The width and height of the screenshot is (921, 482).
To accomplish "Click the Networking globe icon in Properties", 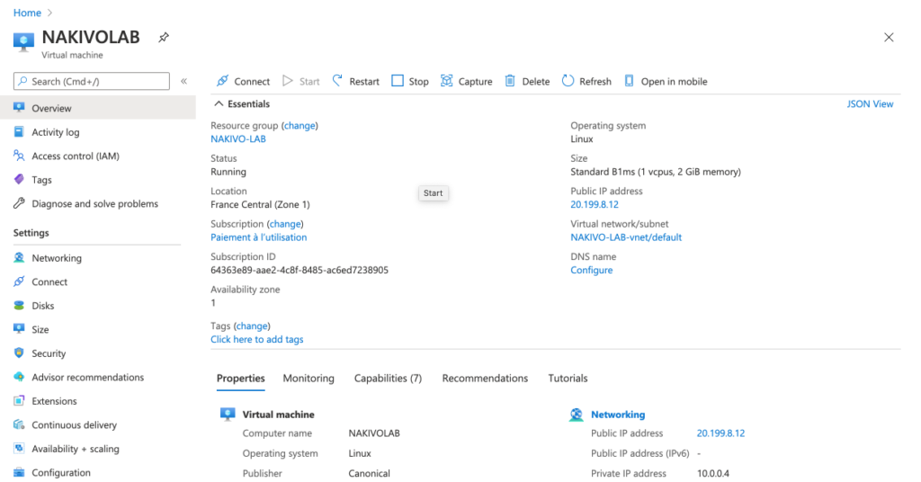I will pyautogui.click(x=577, y=415).
